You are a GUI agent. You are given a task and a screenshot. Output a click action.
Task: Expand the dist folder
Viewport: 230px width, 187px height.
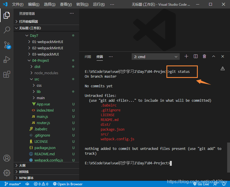[x=46, y=67]
